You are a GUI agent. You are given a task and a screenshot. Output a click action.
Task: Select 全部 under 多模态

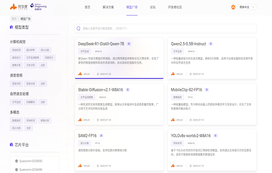(29, 128)
